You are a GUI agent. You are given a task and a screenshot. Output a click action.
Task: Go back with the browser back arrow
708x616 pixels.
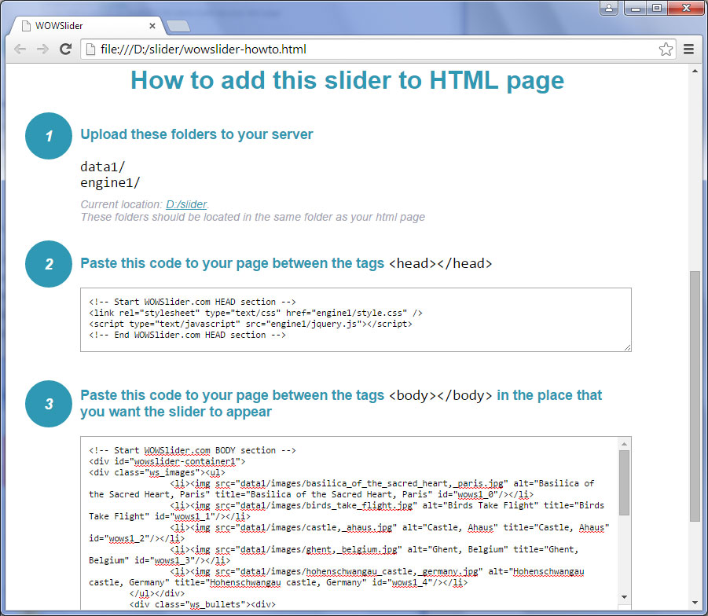(20, 49)
